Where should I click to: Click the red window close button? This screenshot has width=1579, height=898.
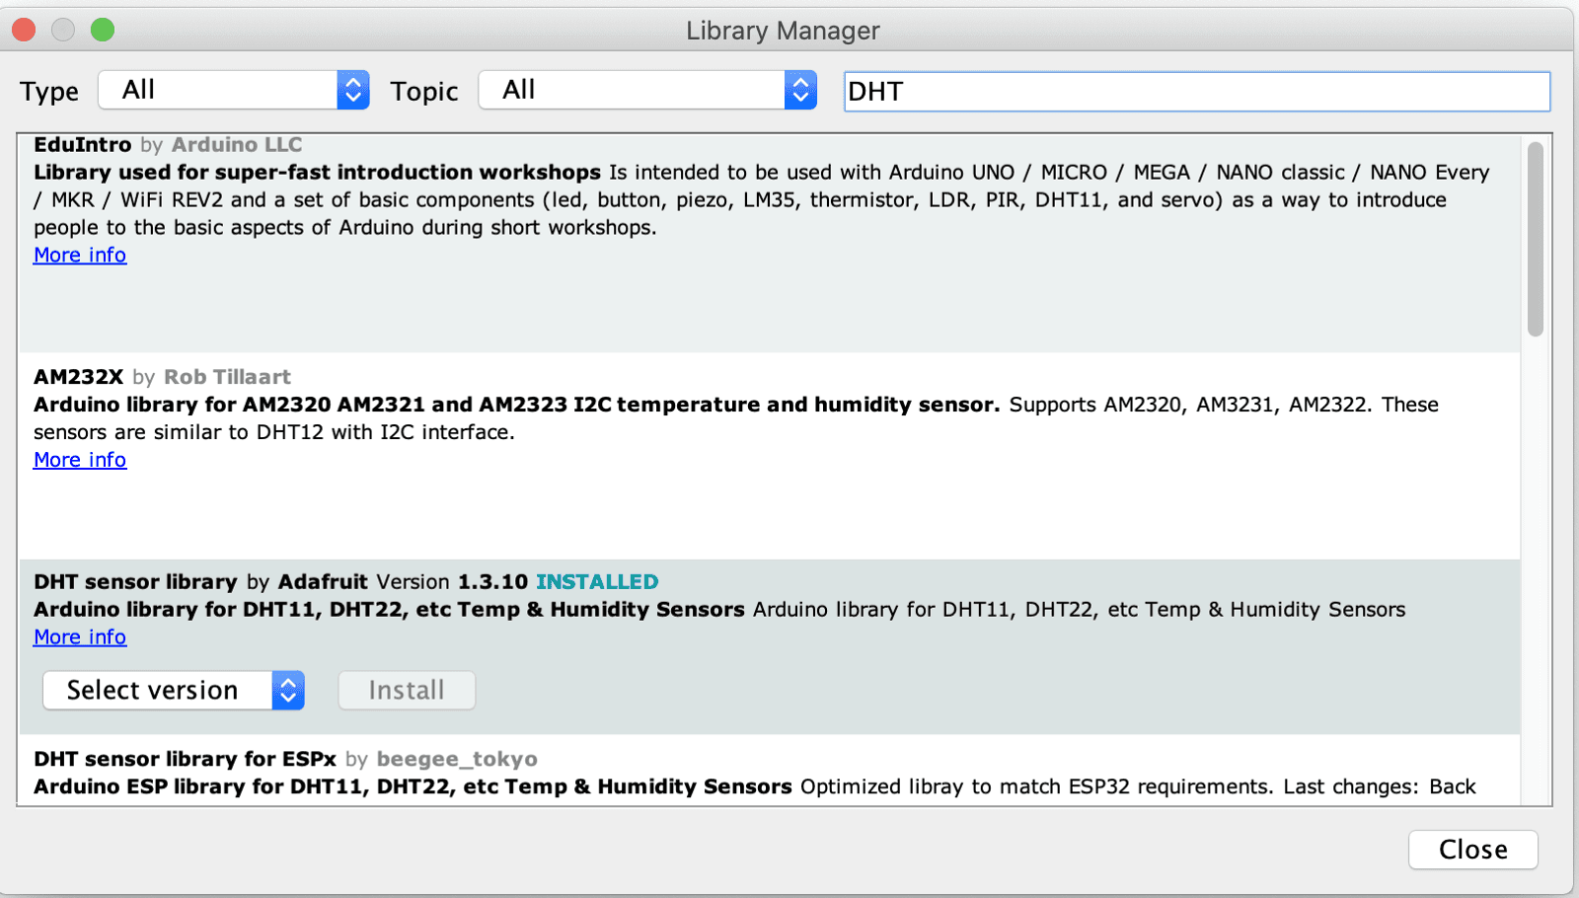[25, 31]
